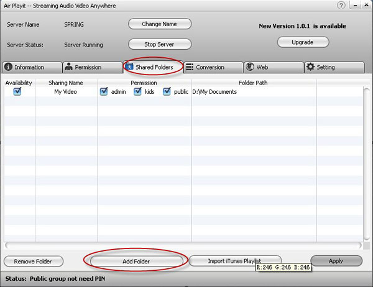The image size is (373, 287).
Task: Select the Shared Folders tab
Action: 153,67
